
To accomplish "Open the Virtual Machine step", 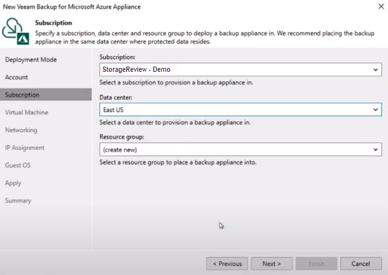I will [26, 113].
